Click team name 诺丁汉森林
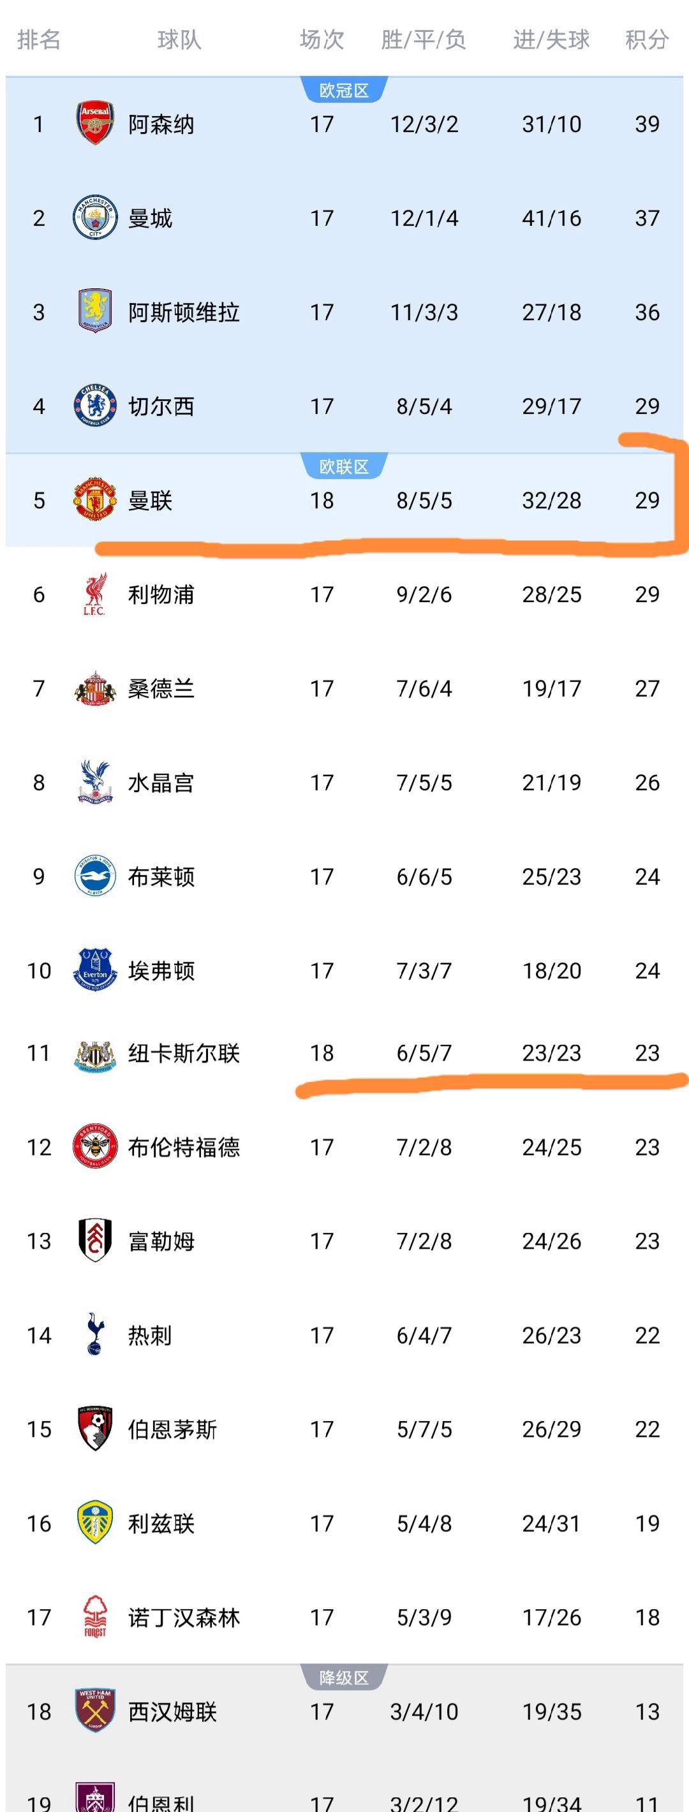 (x=184, y=1617)
